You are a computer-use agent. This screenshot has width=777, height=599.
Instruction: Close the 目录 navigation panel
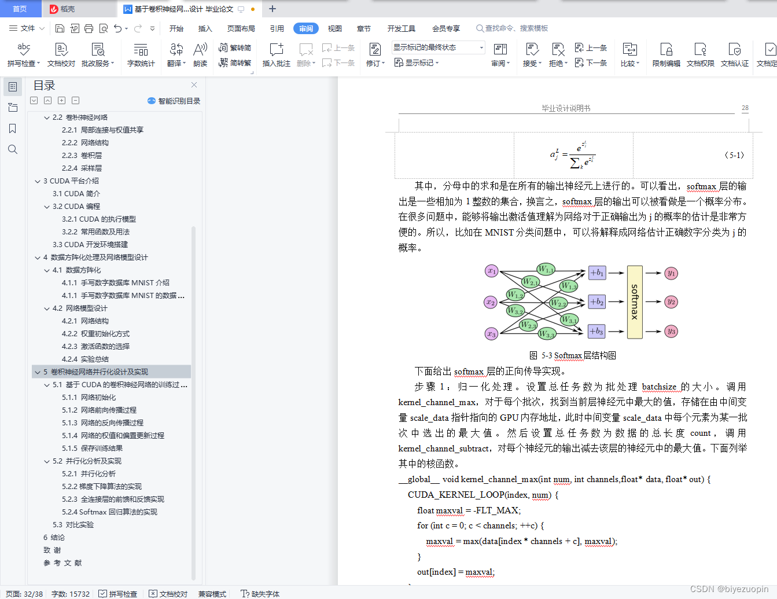194,85
